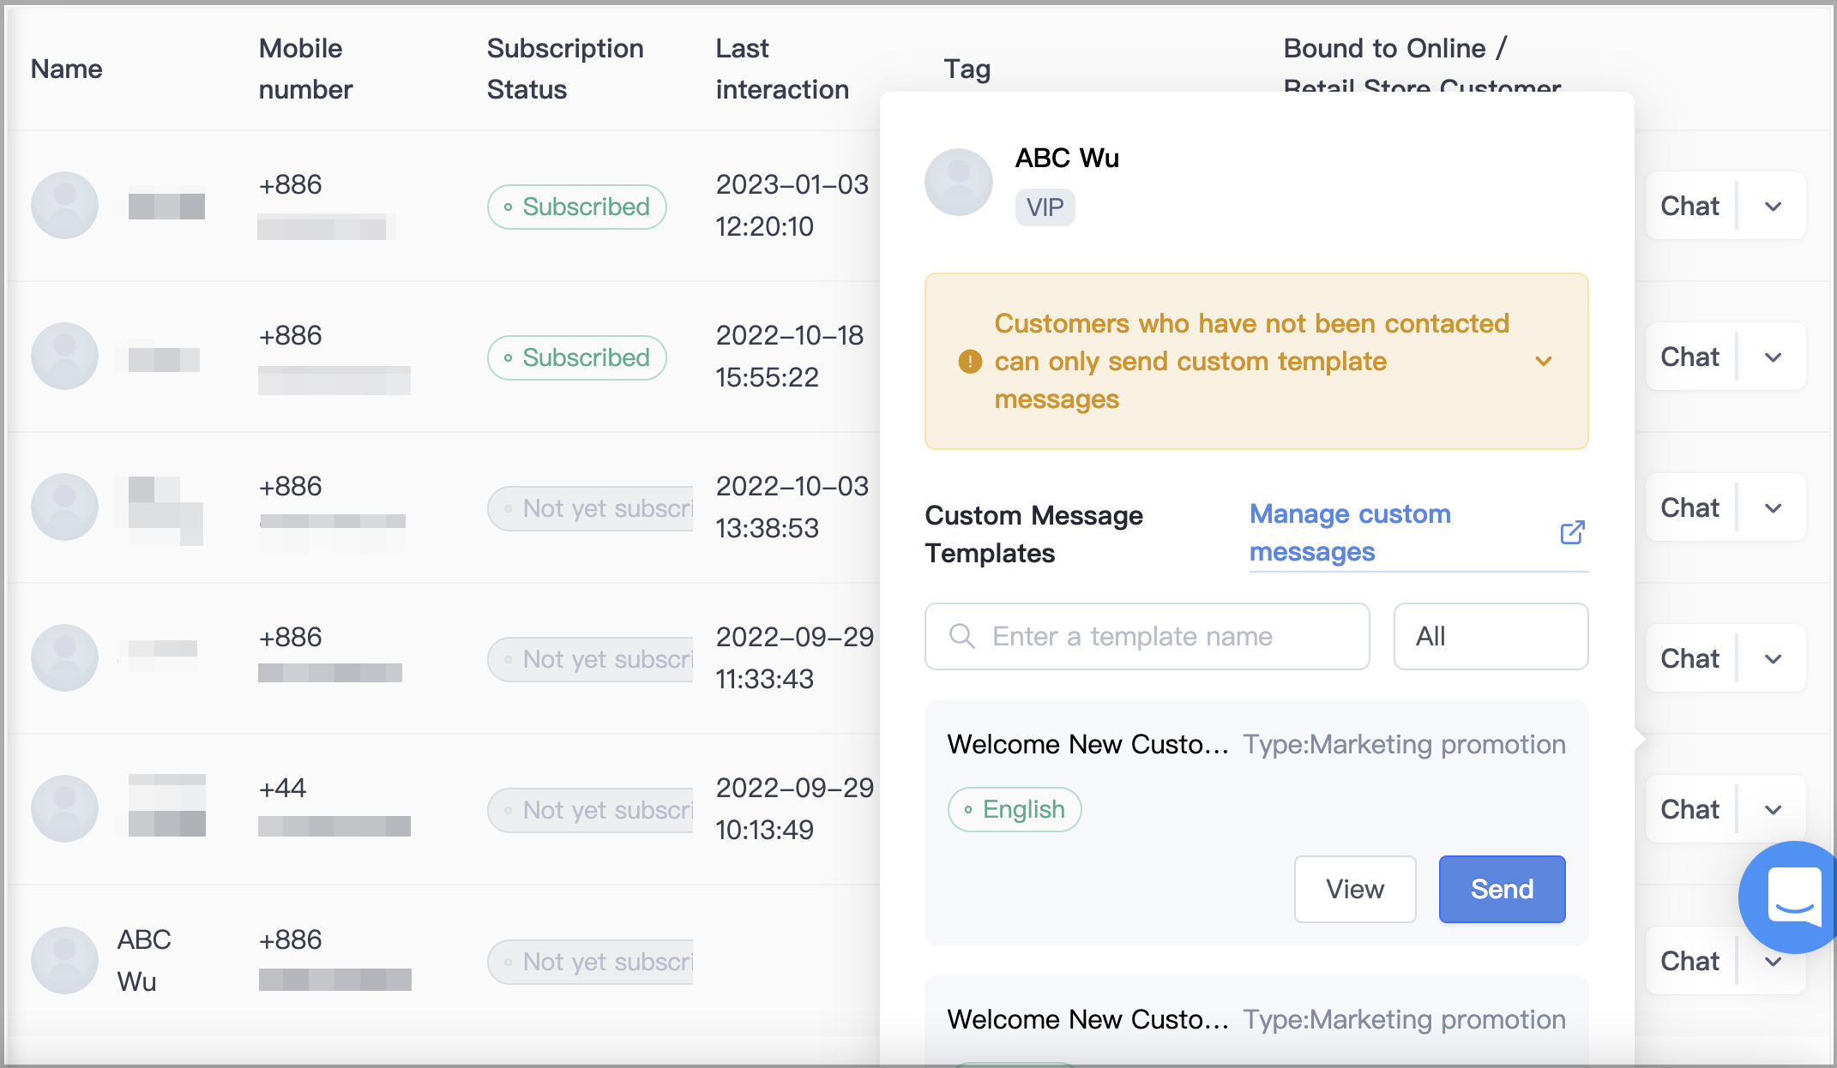This screenshot has height=1068, width=1837.
Task: Click the warning icon in the yellow notice
Action: 970,362
